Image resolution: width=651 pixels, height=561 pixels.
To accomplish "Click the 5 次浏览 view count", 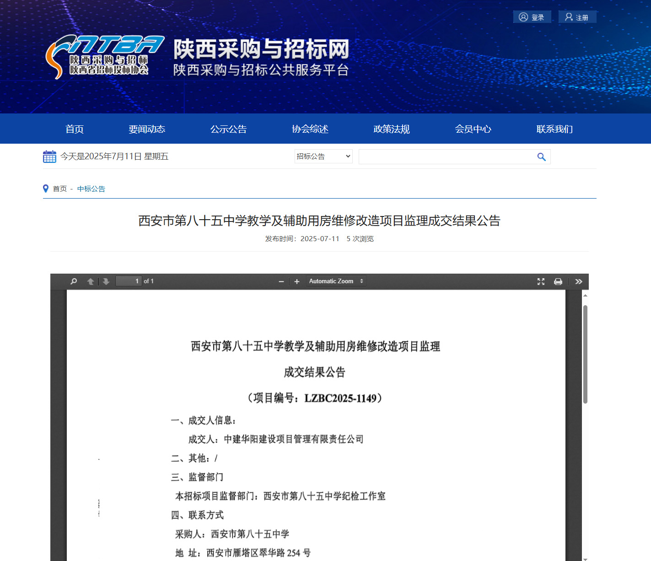I will coord(360,239).
